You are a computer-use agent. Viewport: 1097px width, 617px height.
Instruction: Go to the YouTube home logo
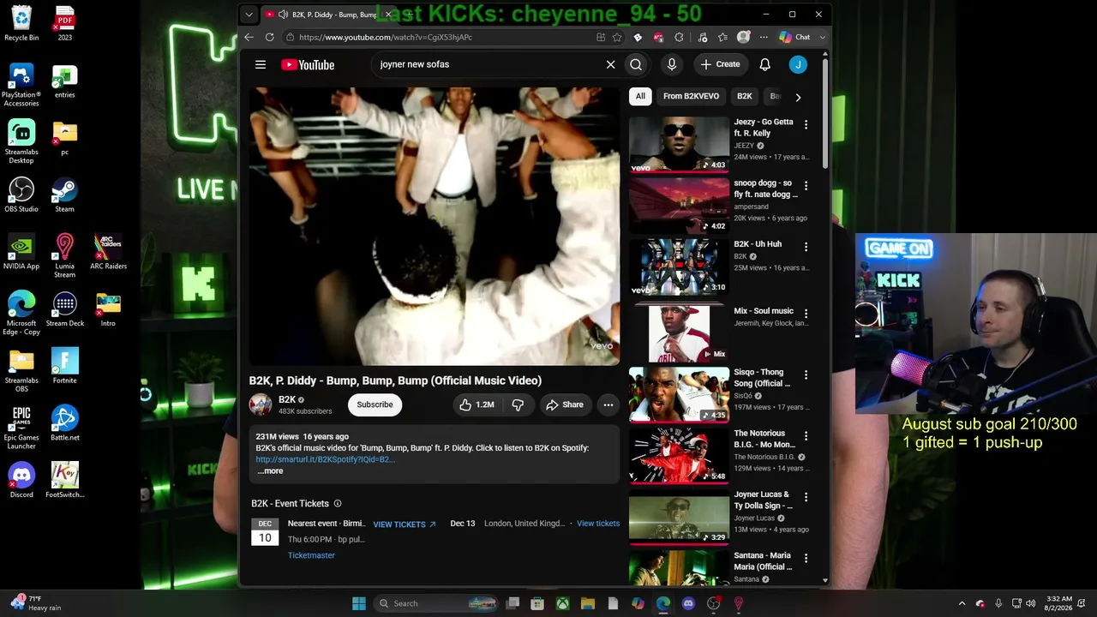point(308,64)
